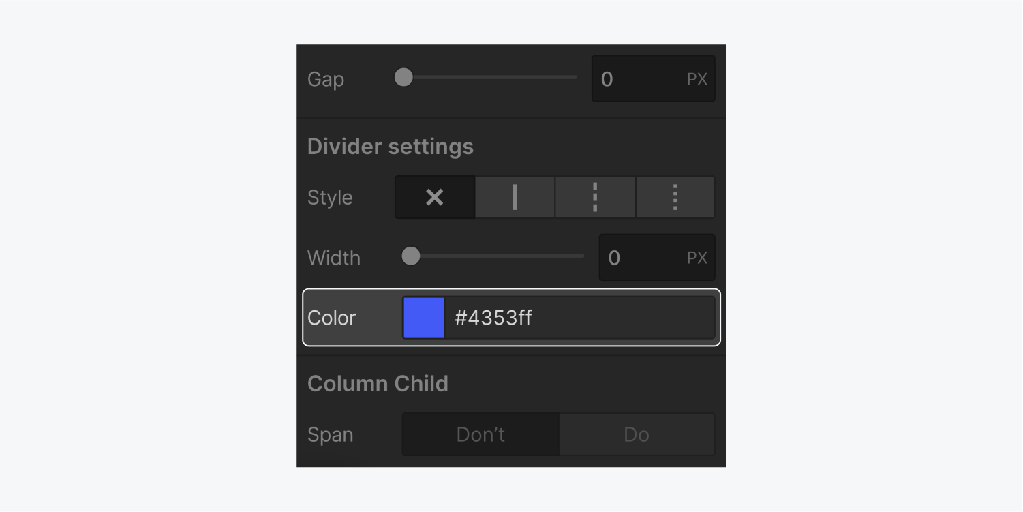The width and height of the screenshot is (1023, 512).
Task: Open the blue divider color swatch
Action: [x=424, y=318]
